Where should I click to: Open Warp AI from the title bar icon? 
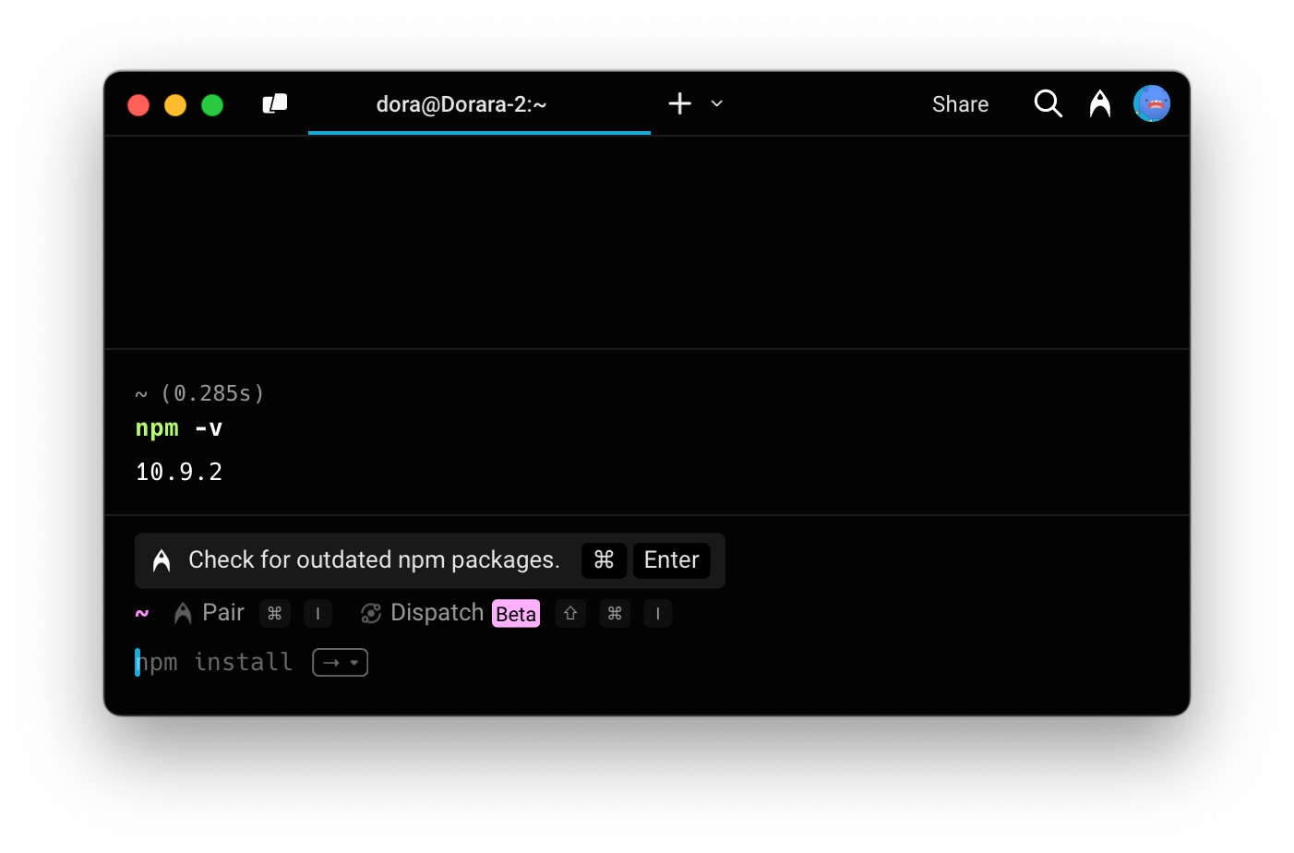1099,103
